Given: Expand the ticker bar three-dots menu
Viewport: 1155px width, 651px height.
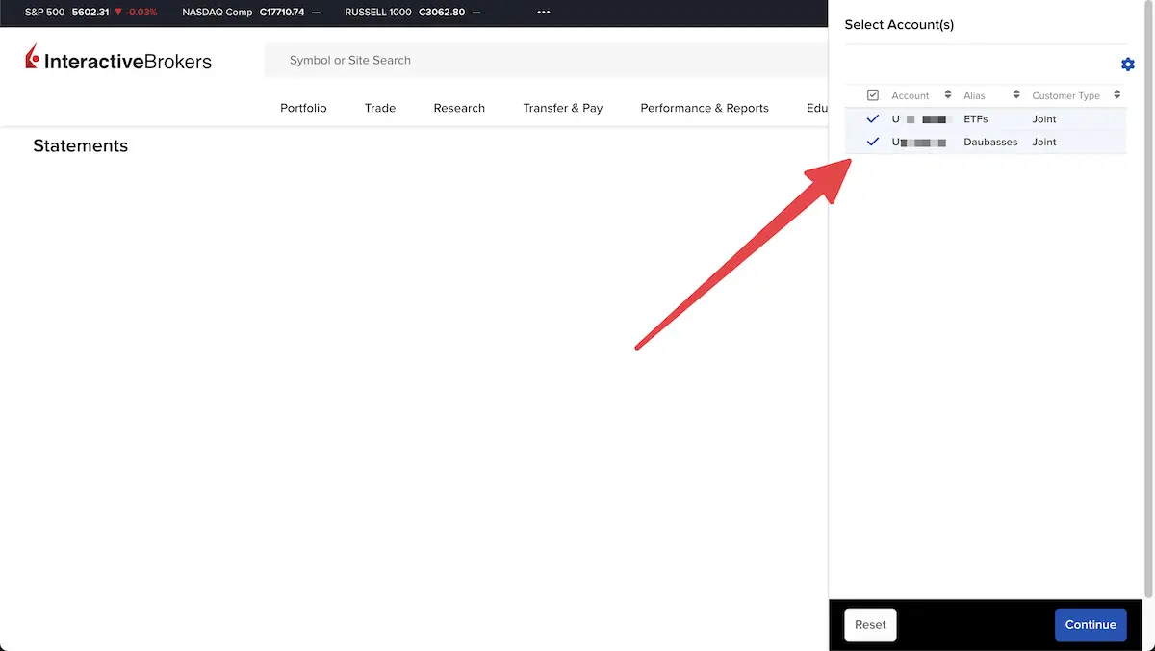Looking at the screenshot, I should tap(544, 13).
